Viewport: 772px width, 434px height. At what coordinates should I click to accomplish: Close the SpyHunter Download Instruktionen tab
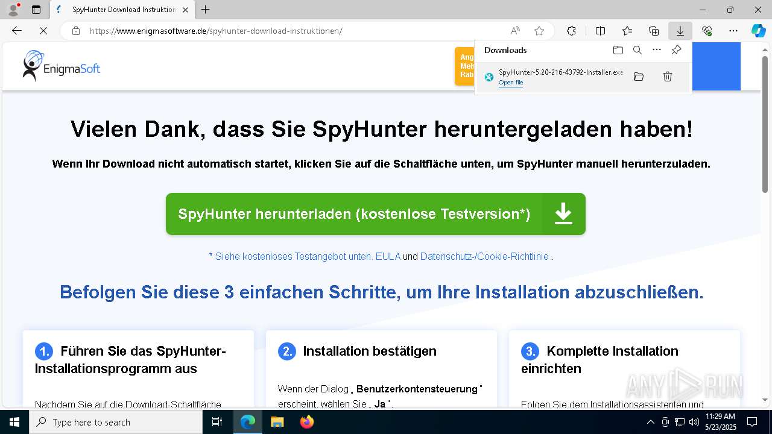185,10
